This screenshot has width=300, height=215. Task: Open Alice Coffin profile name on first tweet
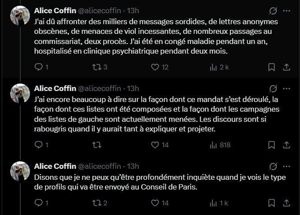click(55, 11)
